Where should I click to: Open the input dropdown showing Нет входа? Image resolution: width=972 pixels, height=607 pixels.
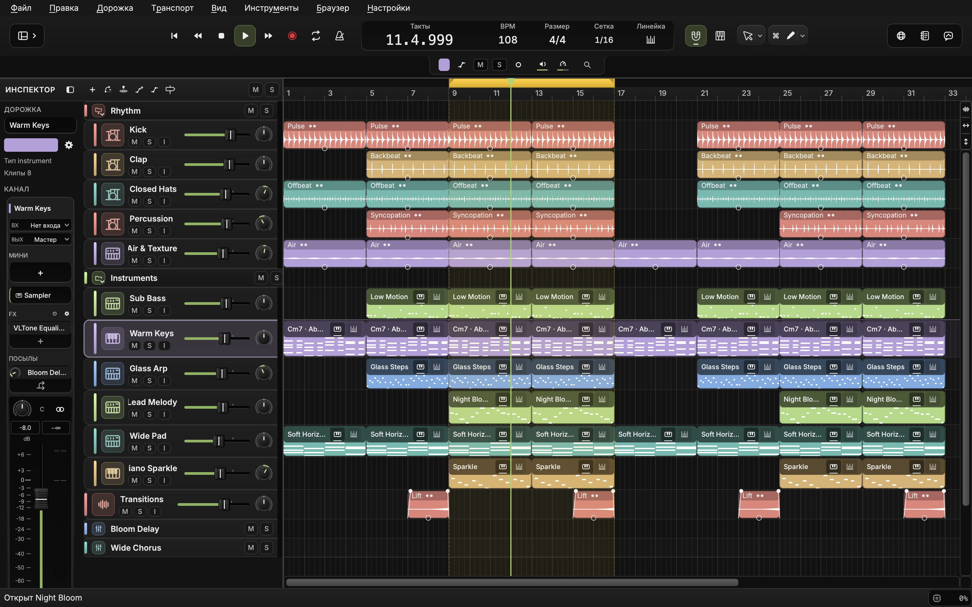click(40, 225)
